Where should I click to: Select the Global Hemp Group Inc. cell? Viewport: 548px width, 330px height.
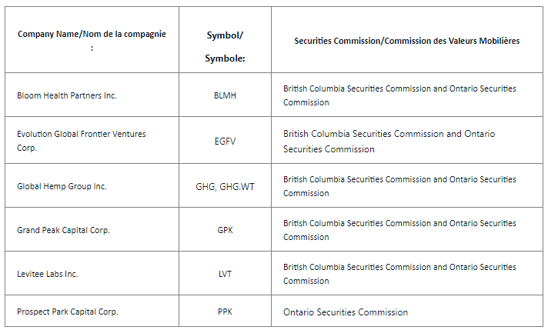click(x=62, y=186)
